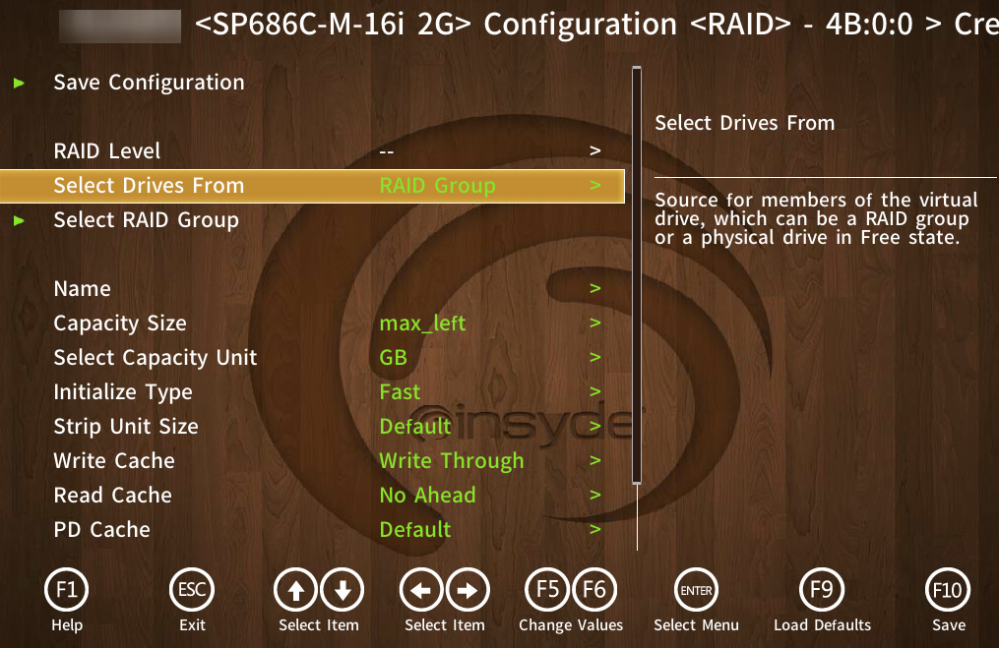Image resolution: width=999 pixels, height=648 pixels.
Task: Click the Write Through value
Action: (452, 461)
